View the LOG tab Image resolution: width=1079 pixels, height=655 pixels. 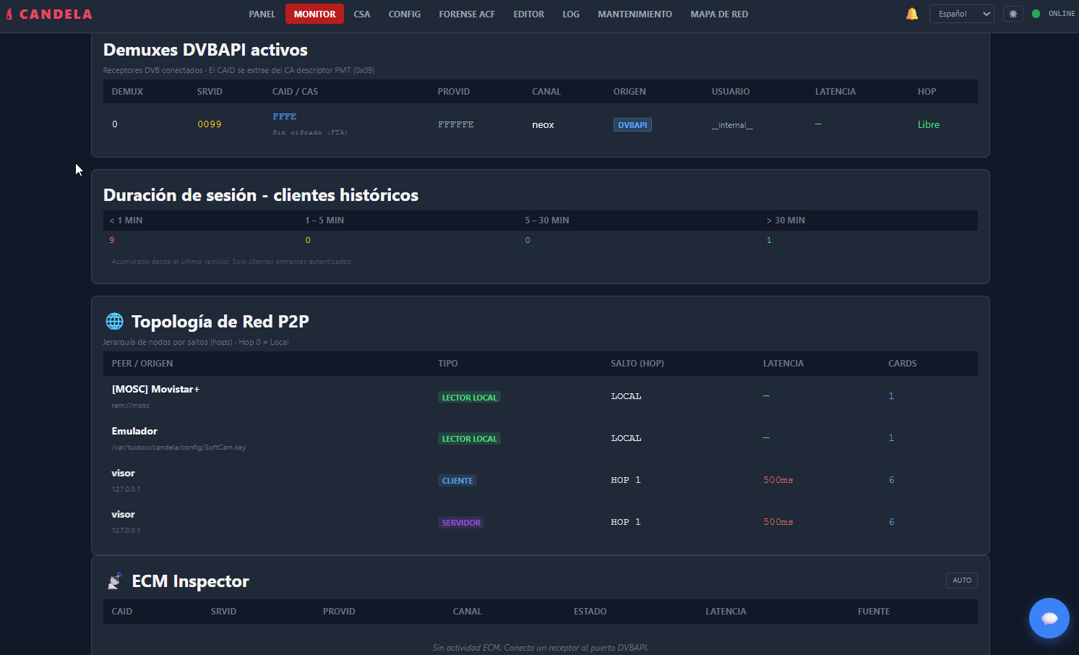pos(571,14)
